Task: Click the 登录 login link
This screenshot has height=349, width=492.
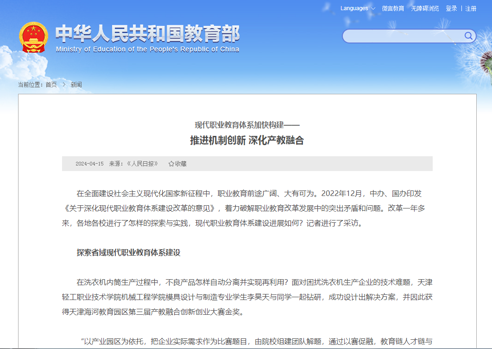Action: (451, 8)
